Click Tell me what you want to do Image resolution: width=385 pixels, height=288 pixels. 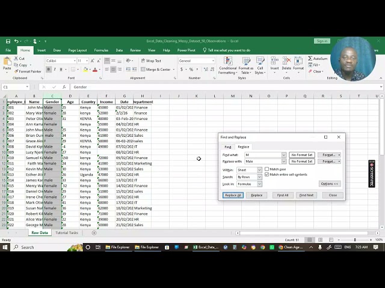tap(226, 50)
